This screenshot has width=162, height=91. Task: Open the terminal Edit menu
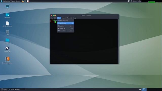pyautogui.click(x=55, y=18)
